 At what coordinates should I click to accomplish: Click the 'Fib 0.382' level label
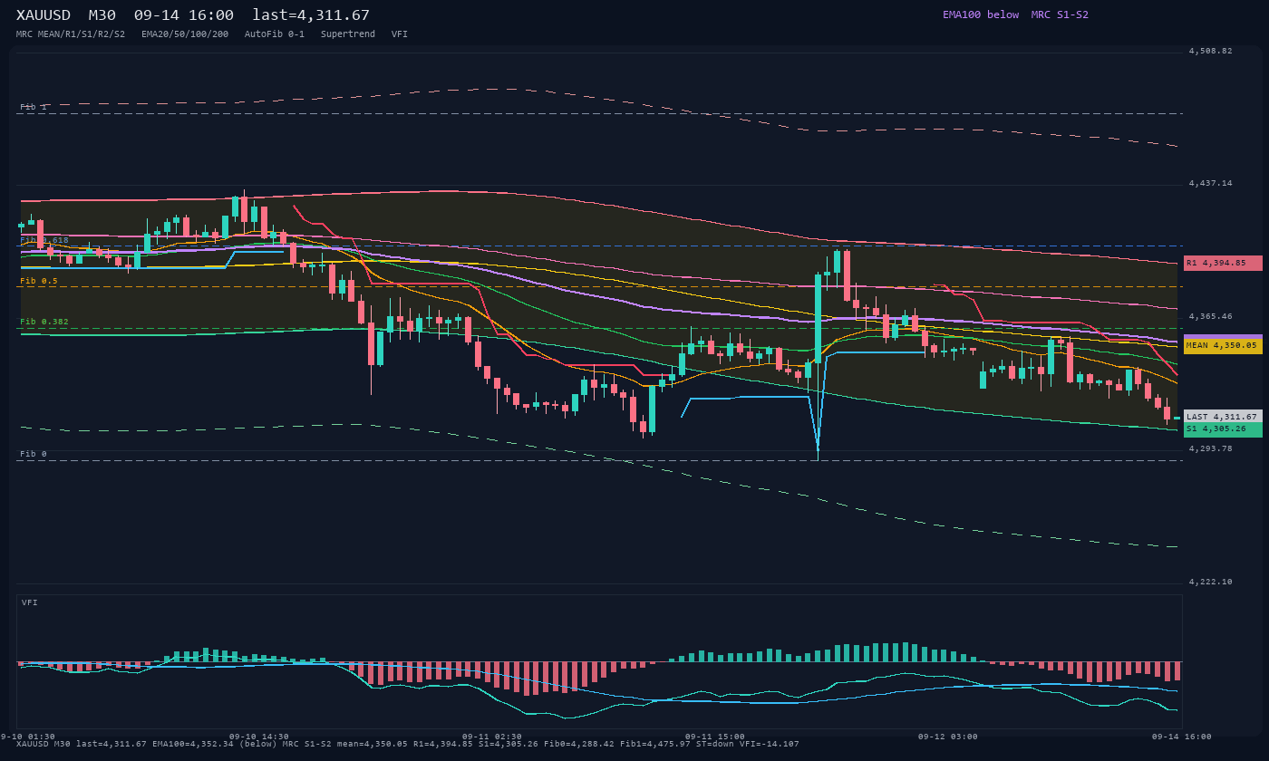pos(44,322)
